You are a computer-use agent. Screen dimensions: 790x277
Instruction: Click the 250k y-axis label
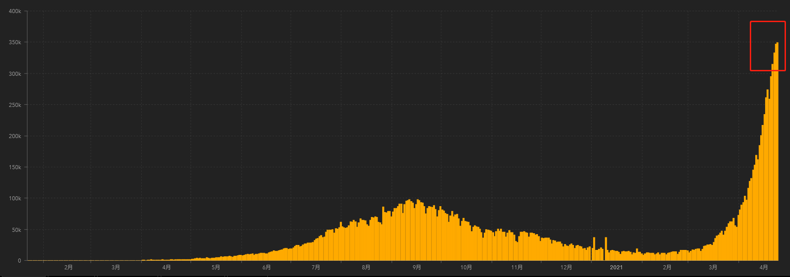(x=15, y=105)
